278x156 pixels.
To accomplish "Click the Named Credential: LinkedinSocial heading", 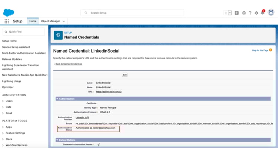I will [x=86, y=51].
